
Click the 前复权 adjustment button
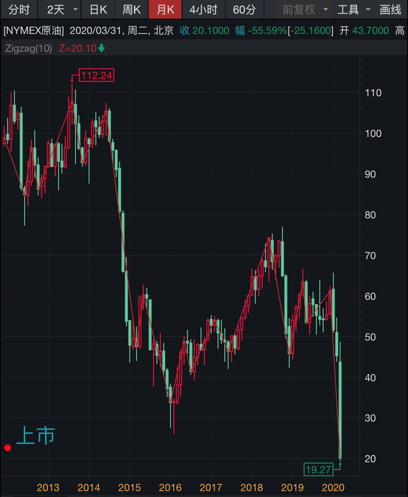click(299, 10)
